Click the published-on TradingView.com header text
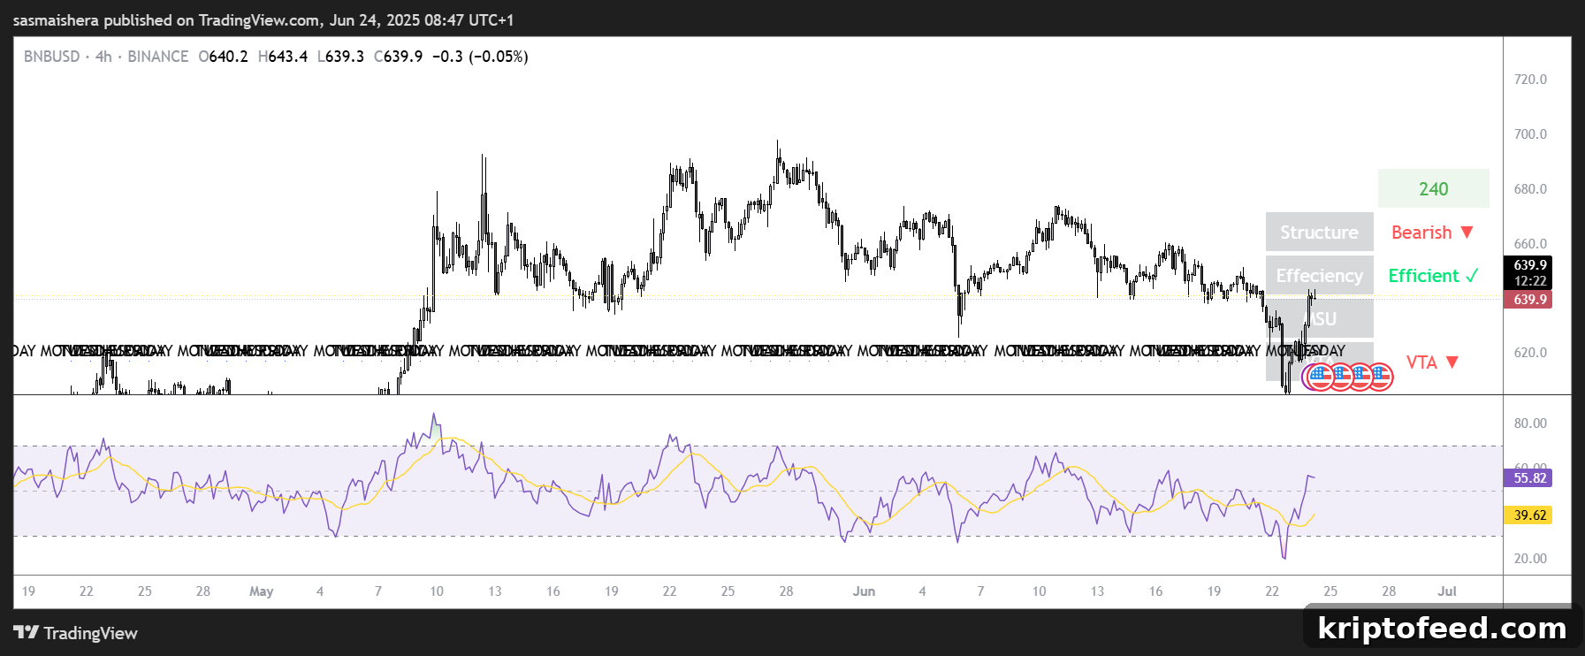Image resolution: width=1585 pixels, height=656 pixels. point(263,19)
